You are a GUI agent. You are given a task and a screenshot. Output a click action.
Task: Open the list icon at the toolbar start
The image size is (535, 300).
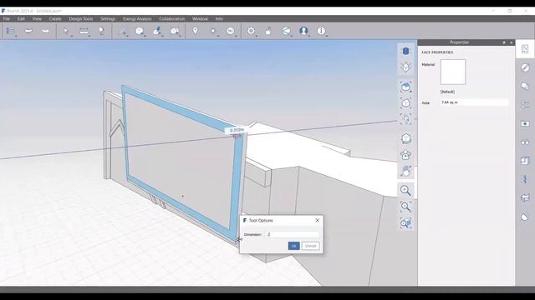point(10,31)
